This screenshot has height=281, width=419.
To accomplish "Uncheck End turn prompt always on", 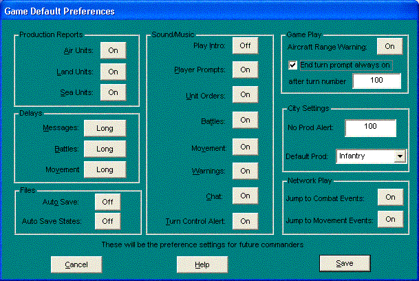I will pos(293,65).
